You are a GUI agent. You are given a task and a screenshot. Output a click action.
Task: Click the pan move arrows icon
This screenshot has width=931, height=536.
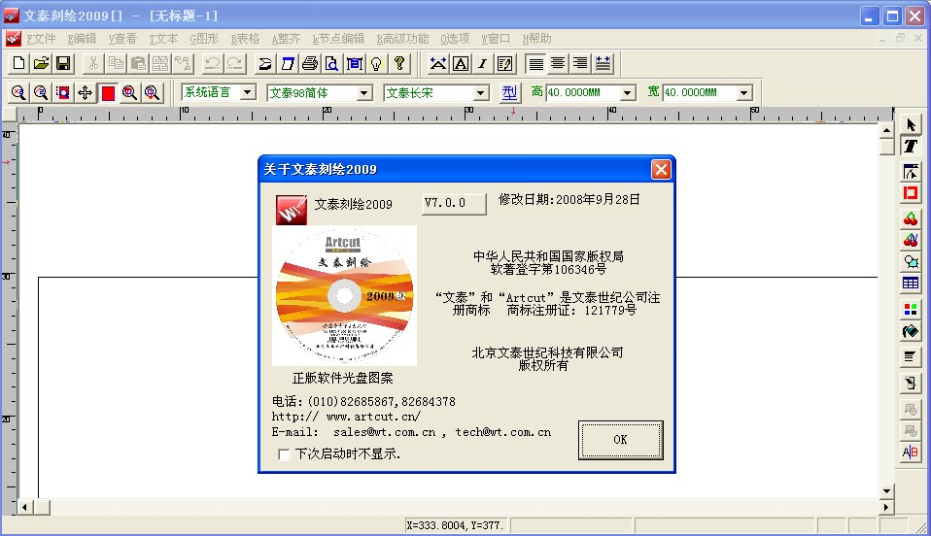(x=85, y=93)
